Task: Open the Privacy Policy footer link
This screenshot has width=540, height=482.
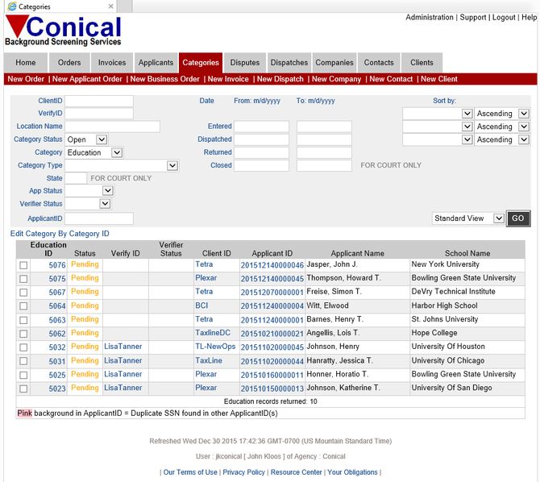Action: tap(243, 472)
